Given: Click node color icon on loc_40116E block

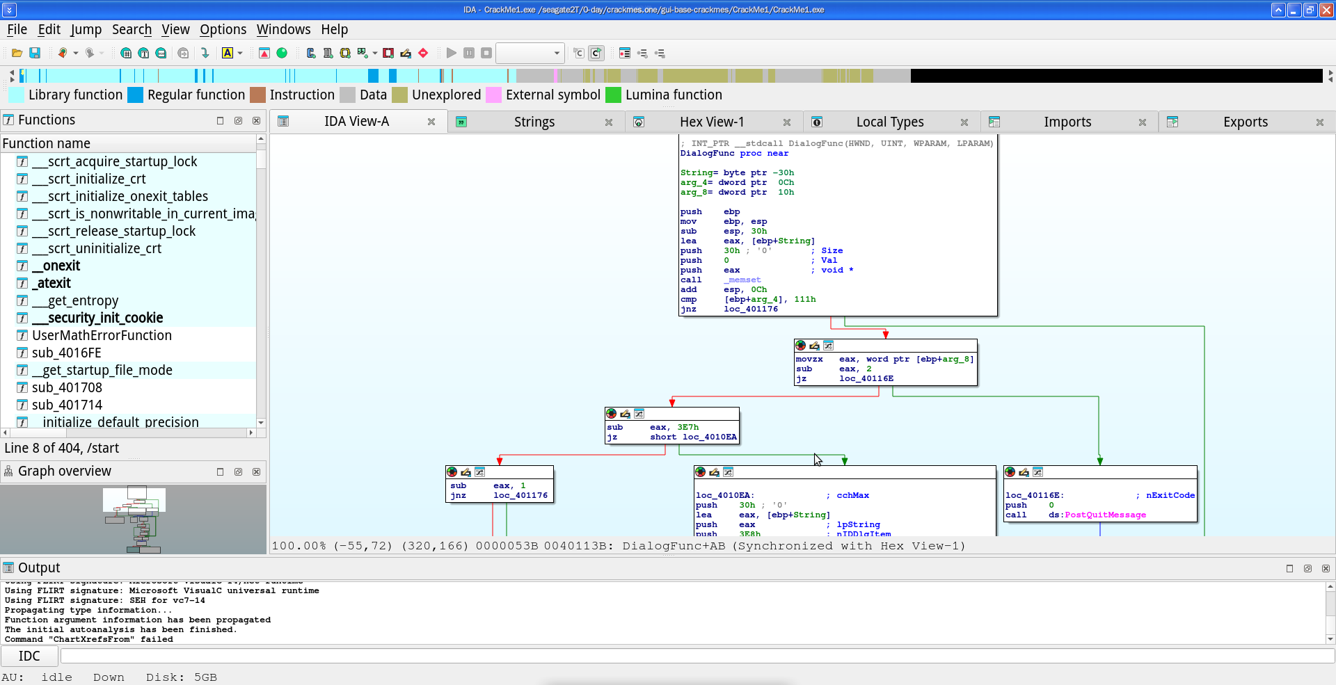Looking at the screenshot, I should 1010,472.
